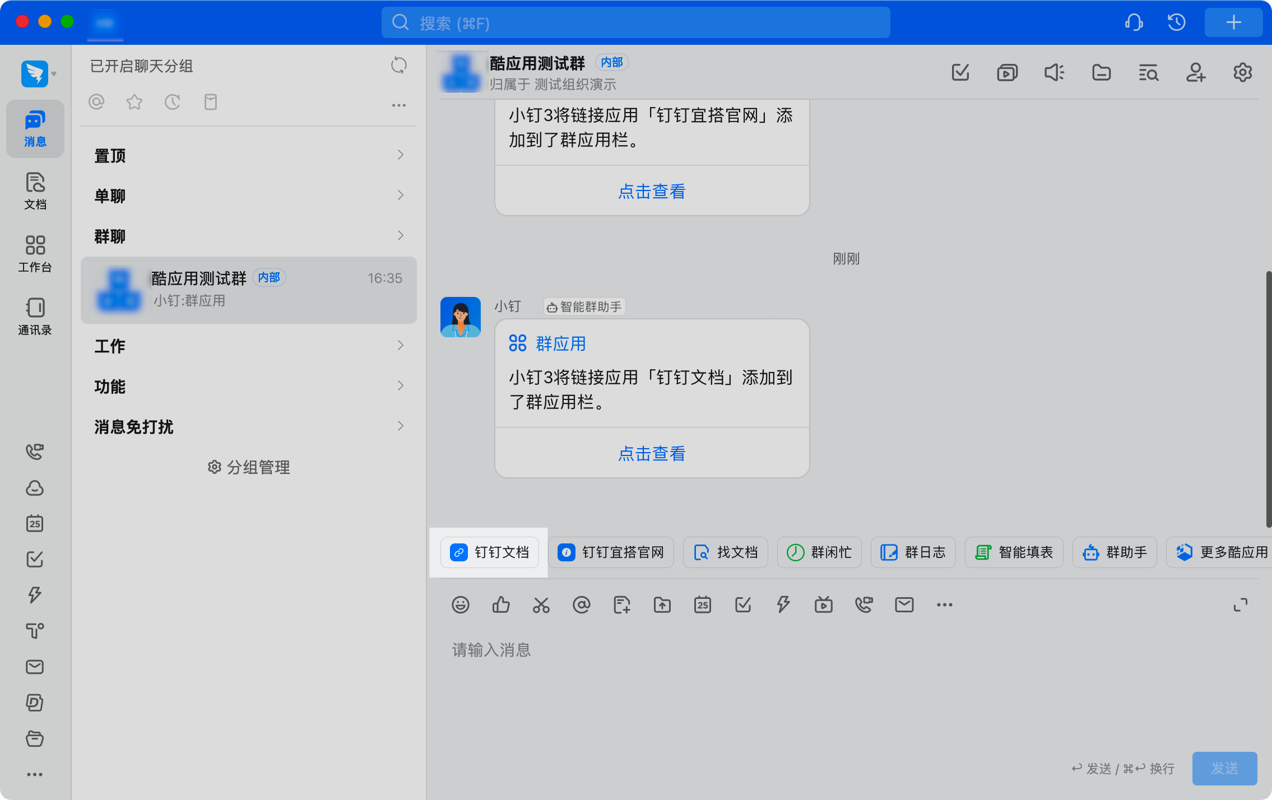Open the 钉钉文档 group app

pos(490,552)
